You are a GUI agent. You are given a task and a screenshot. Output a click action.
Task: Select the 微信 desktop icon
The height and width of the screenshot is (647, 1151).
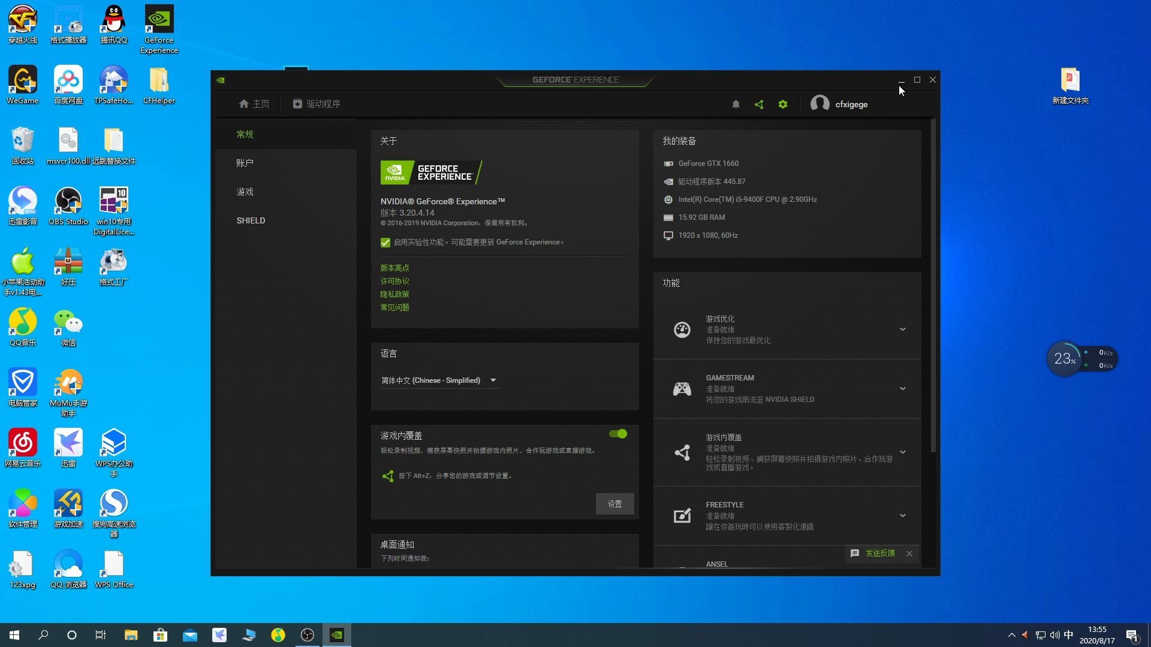click(68, 328)
